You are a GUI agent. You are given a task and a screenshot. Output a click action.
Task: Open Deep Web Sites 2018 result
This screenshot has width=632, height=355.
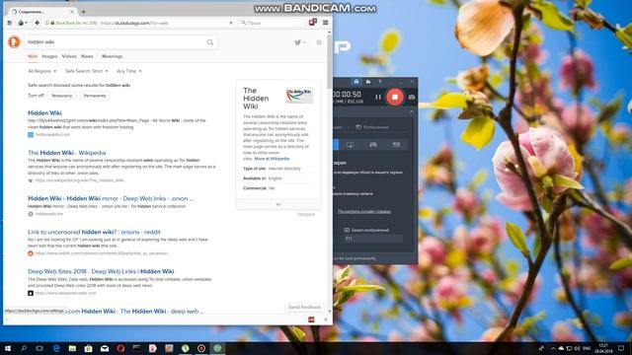tap(101, 271)
